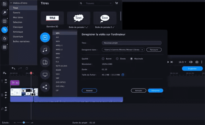
Task: Select Bannière 3D title thumbnail
Action: 52,18
